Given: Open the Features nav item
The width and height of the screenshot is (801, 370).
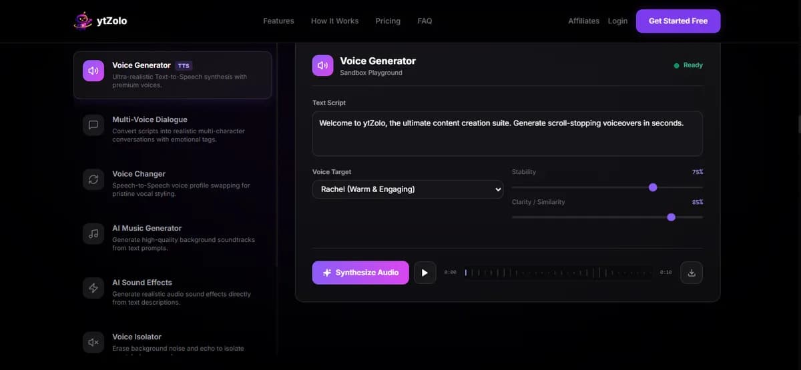Looking at the screenshot, I should coord(278,21).
